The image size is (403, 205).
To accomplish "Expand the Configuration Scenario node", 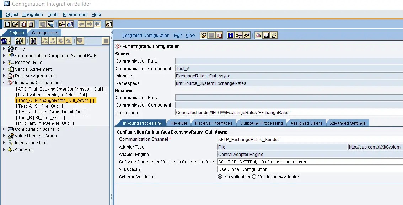I will [3, 129].
